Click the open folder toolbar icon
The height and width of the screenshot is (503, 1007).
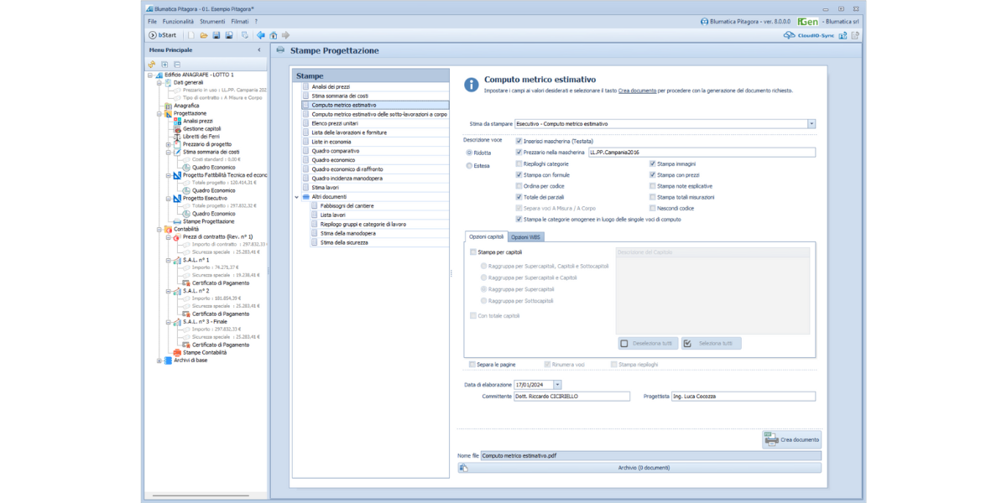point(204,35)
